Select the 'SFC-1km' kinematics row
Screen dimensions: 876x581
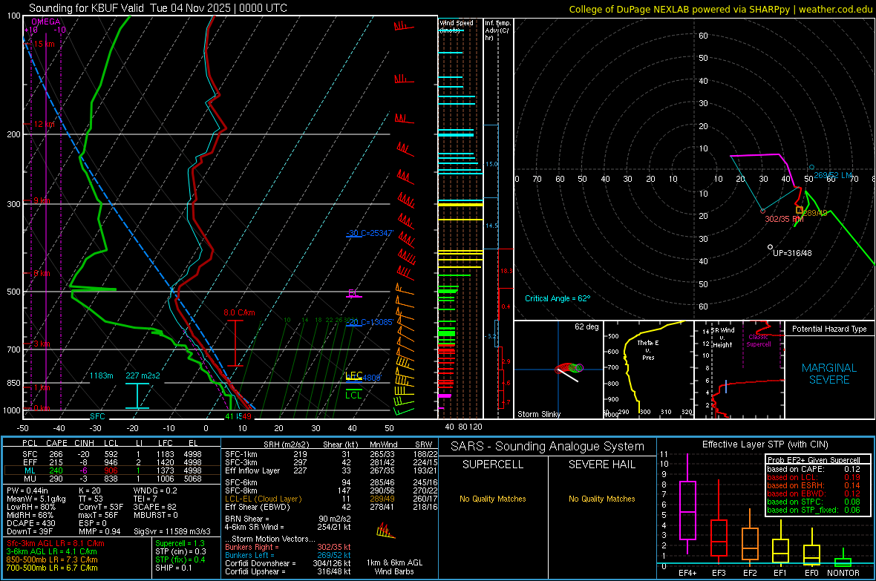click(331, 454)
